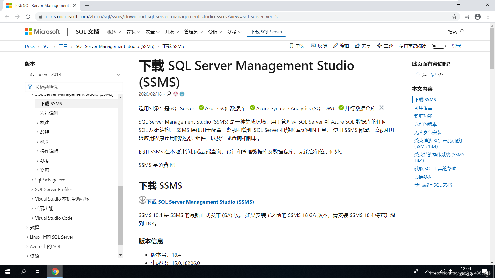Go to 无人参与安装 in page contents

(x=428, y=133)
